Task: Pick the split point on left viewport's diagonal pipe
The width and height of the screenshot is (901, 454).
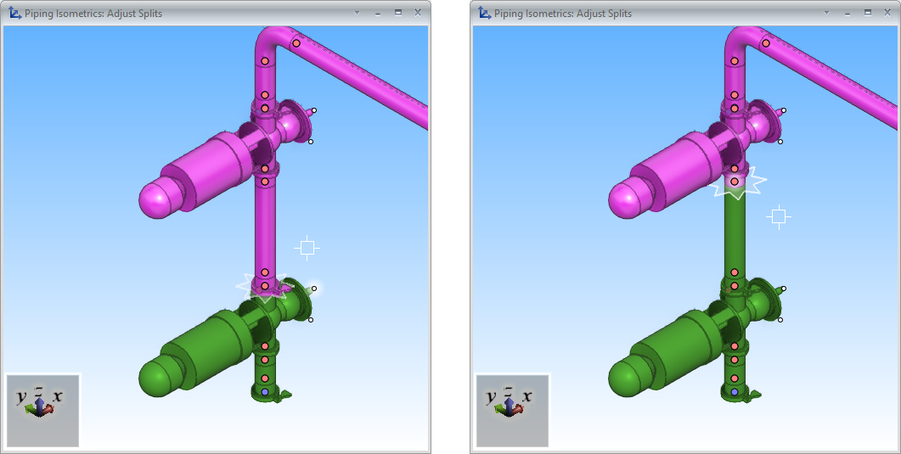Action: [x=296, y=43]
